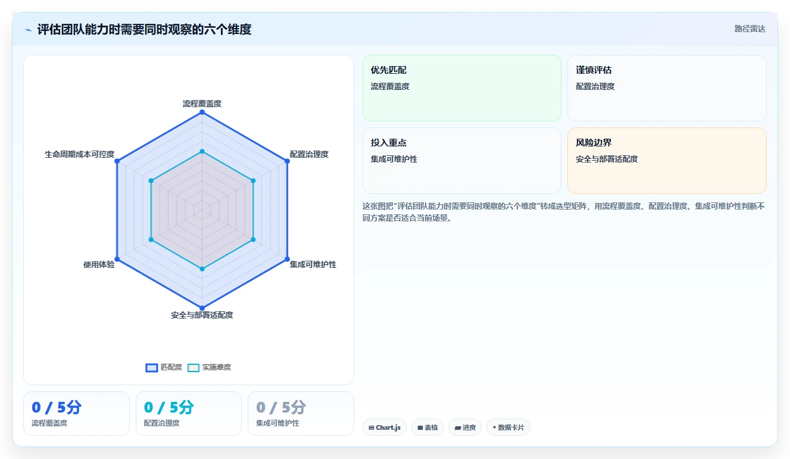Click 安全与部署适配度 text in 风险边界 card
Screen dimensions: 790x459
click(x=607, y=159)
